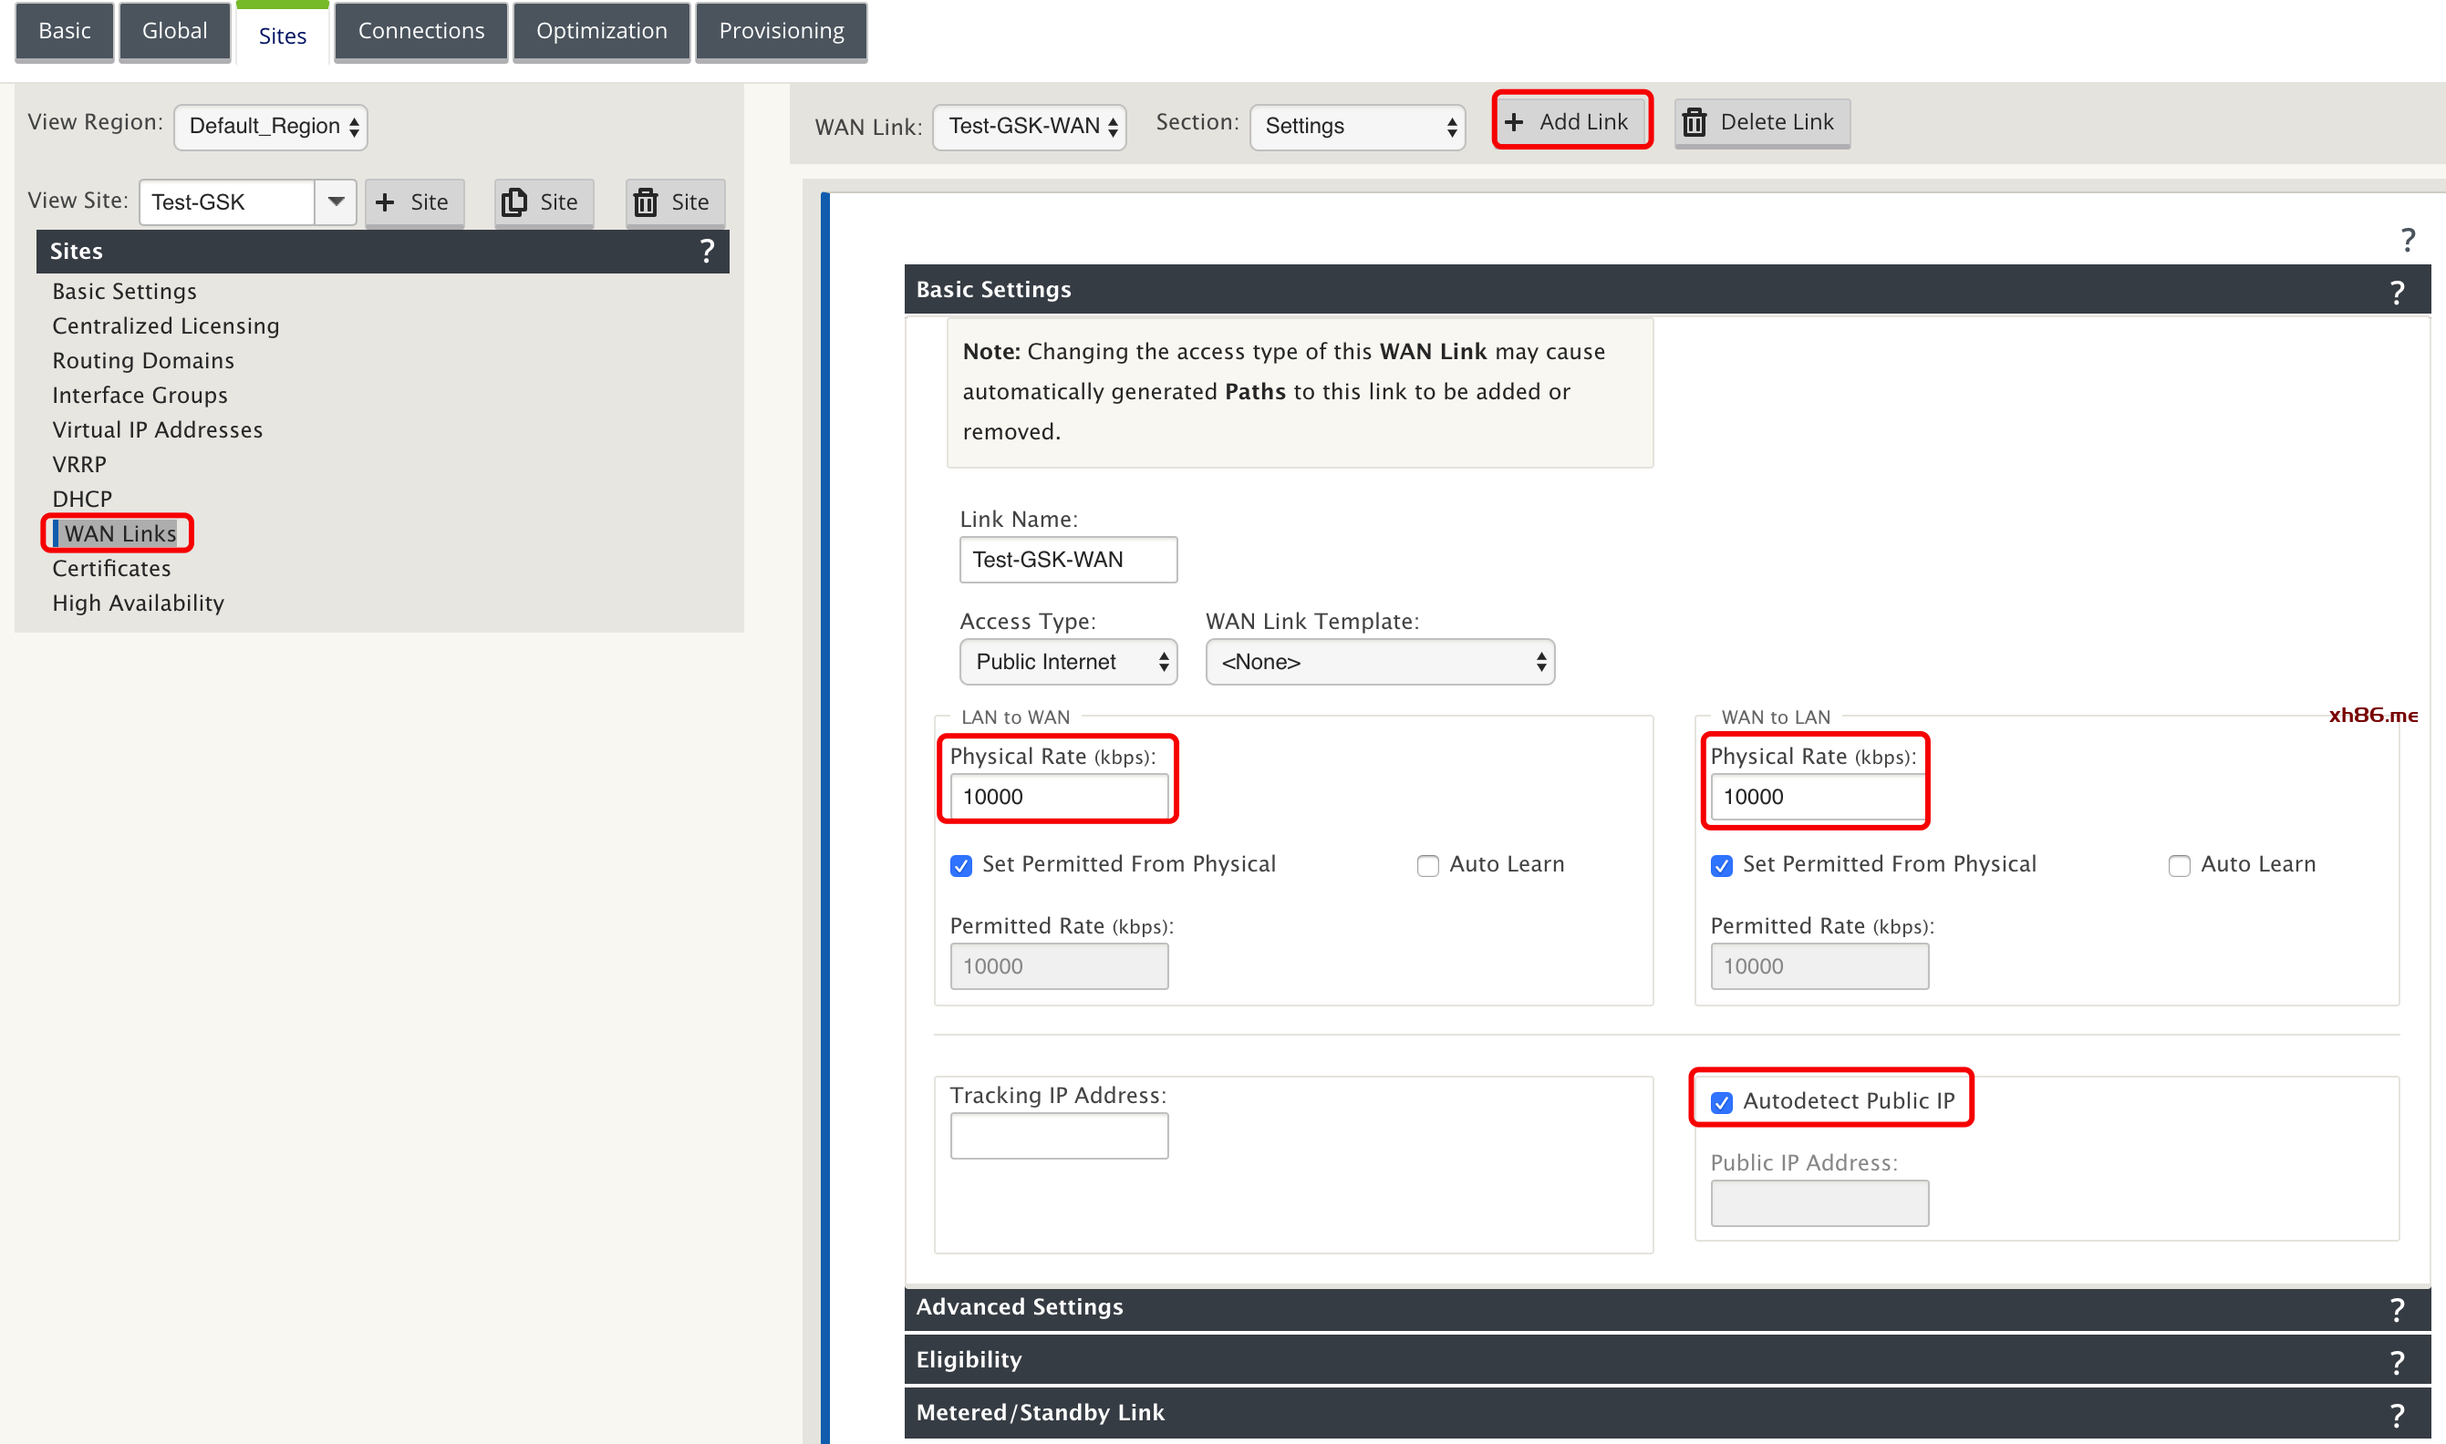Screen dimensions: 2446x1444
Task: Open help for Basic Settings section
Action: tap(2398, 292)
